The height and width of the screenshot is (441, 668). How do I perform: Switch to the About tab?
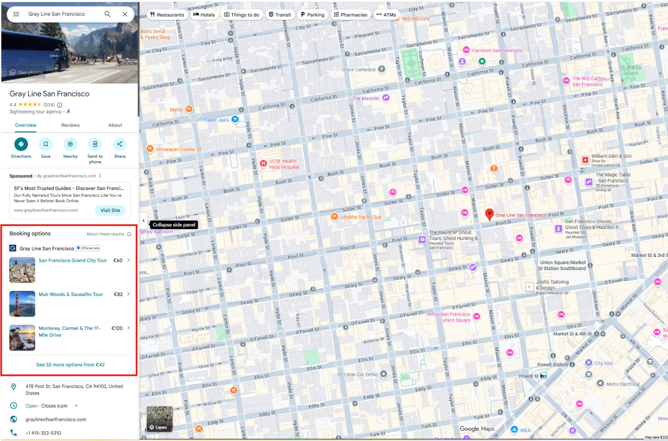[x=115, y=125]
